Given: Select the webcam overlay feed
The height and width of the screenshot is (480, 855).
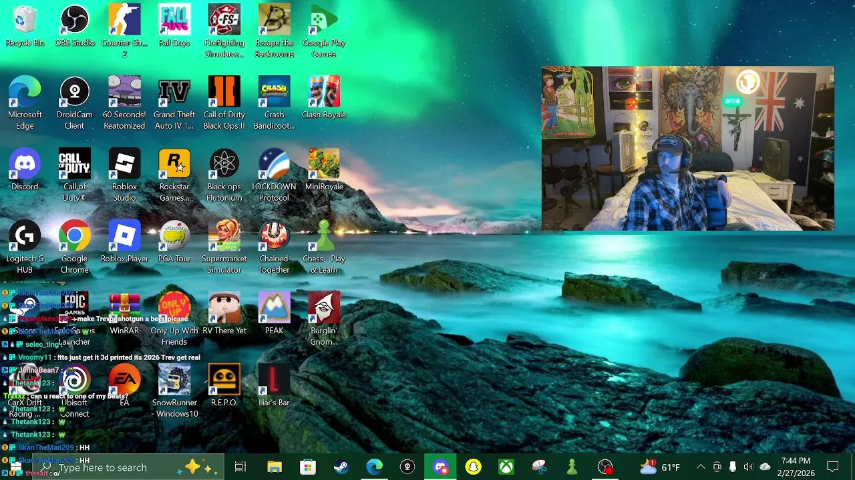Looking at the screenshot, I should pyautogui.click(x=688, y=148).
